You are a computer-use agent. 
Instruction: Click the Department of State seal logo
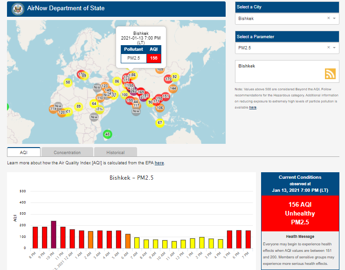click(17, 9)
